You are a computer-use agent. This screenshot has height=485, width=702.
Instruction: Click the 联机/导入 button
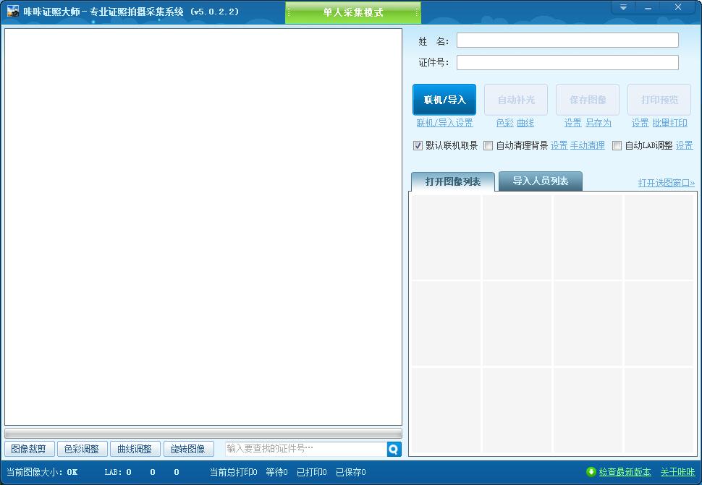tap(444, 100)
